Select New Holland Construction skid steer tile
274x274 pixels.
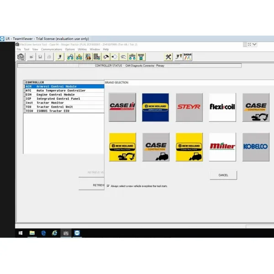point(189,147)
